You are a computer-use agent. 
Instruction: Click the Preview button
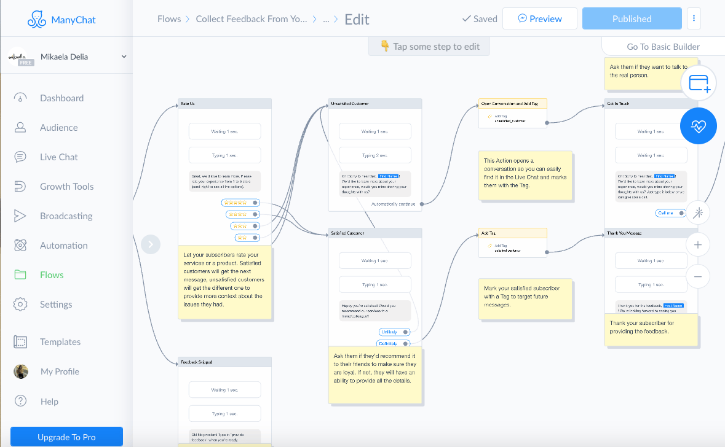click(x=539, y=18)
